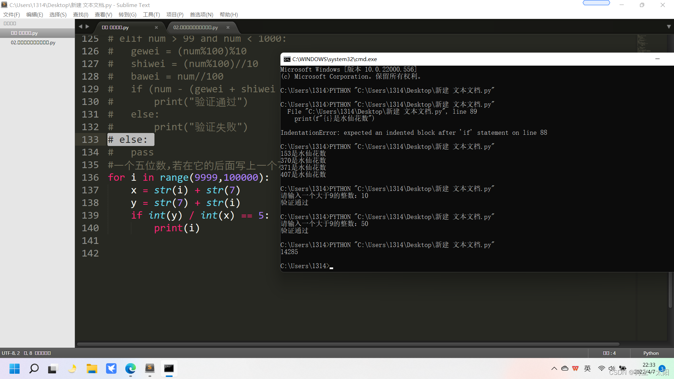The width and height of the screenshot is (674, 379).
Task: Click the WPS tray icon
Action: [575, 368]
